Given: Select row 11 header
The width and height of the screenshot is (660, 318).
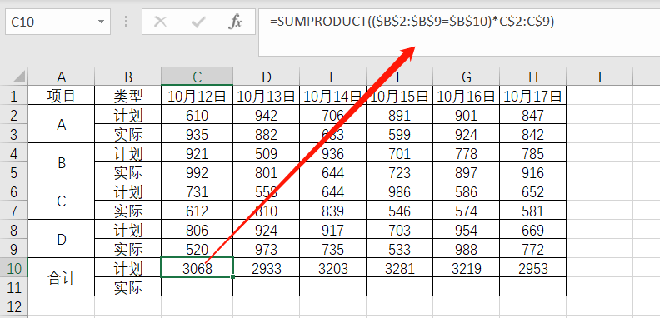Looking at the screenshot, I should (x=14, y=287).
